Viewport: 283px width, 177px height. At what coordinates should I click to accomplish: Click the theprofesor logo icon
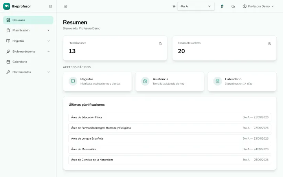pyautogui.click(x=7, y=6)
